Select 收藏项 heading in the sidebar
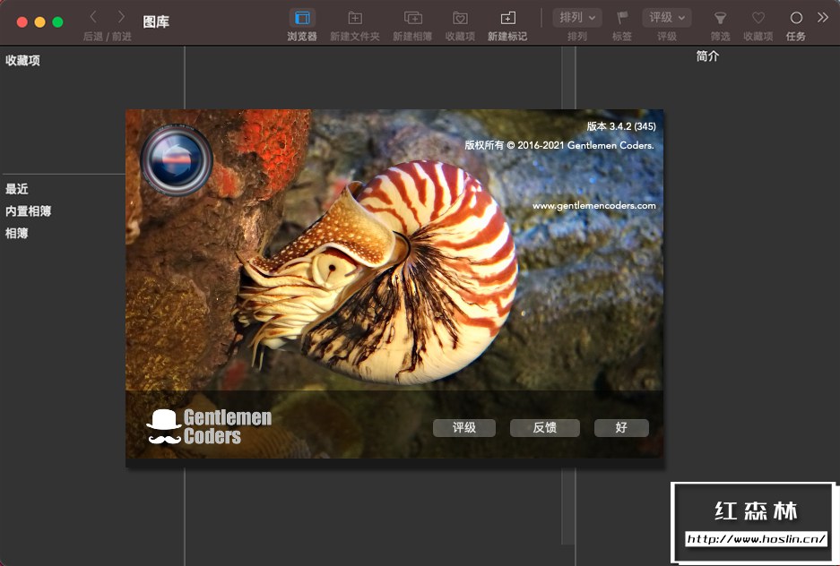Screen dimensions: 840x566 (22, 61)
